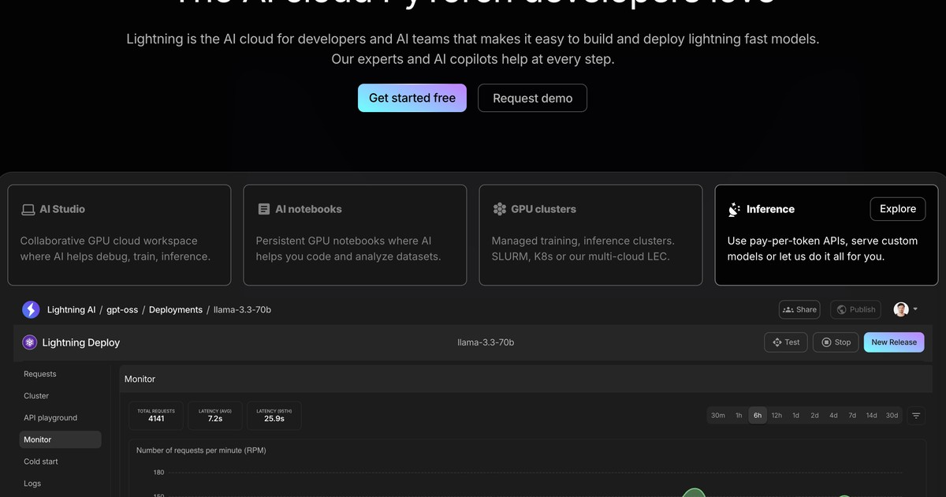946x497 pixels.
Task: Select the 1h time range
Action: pyautogui.click(x=739, y=415)
